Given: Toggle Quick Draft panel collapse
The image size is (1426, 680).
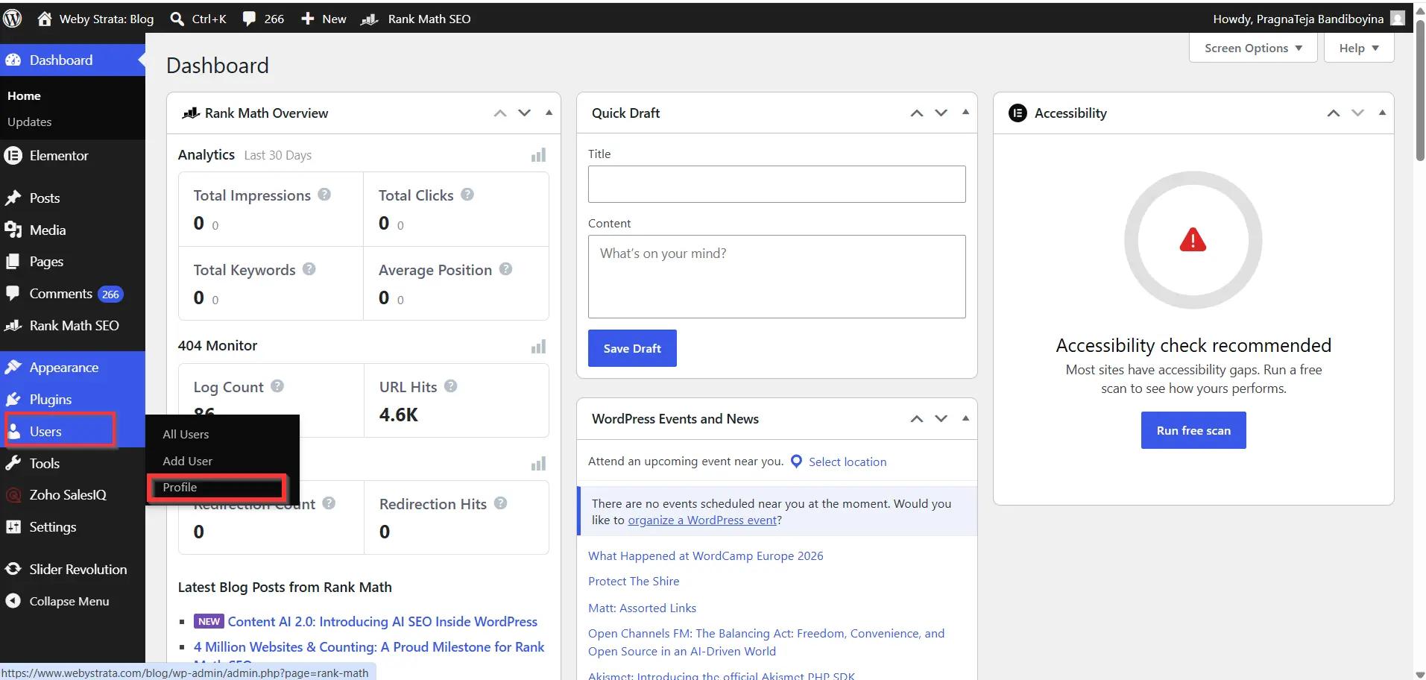Looking at the screenshot, I should click(966, 113).
